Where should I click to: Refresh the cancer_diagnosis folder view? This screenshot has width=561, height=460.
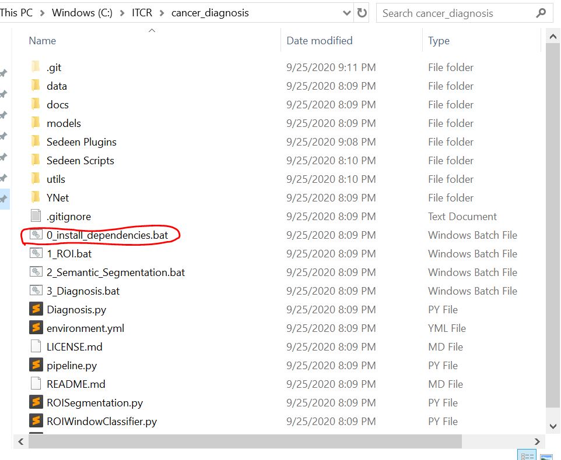click(362, 13)
